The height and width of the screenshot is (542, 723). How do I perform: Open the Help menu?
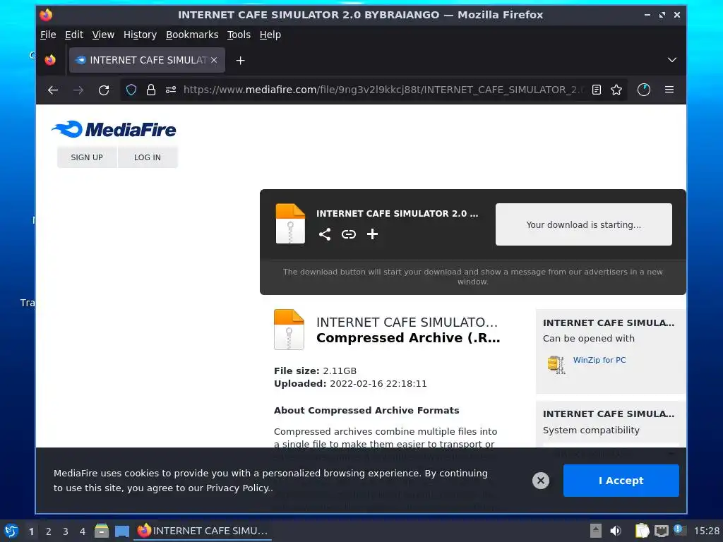[x=270, y=35]
